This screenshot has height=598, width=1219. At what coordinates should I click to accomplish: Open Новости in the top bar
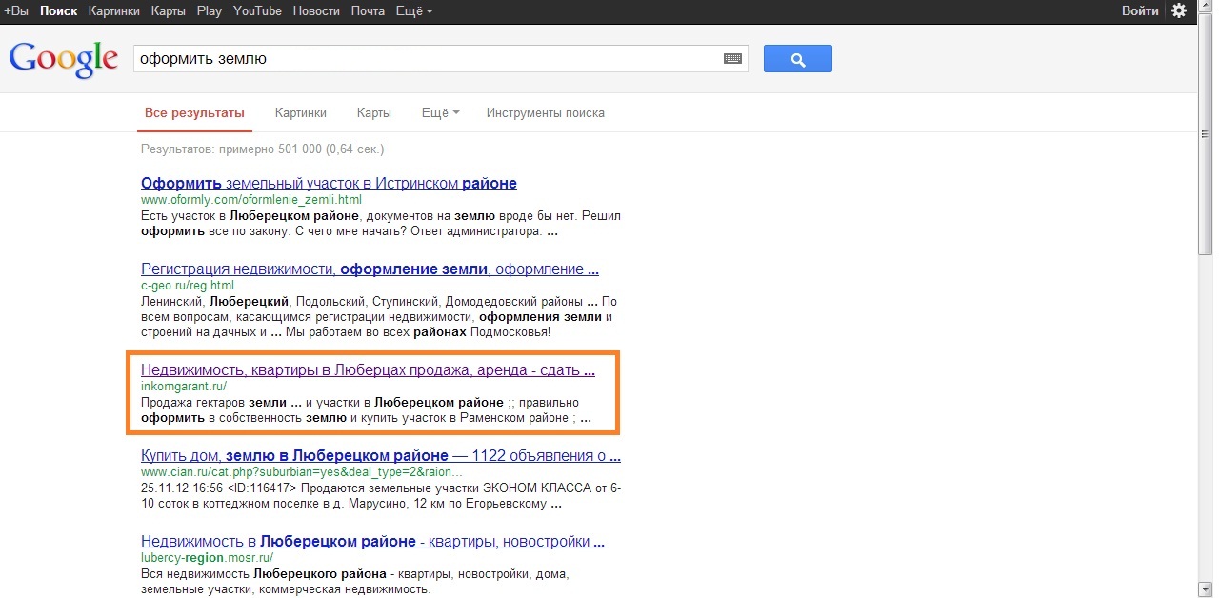point(316,10)
